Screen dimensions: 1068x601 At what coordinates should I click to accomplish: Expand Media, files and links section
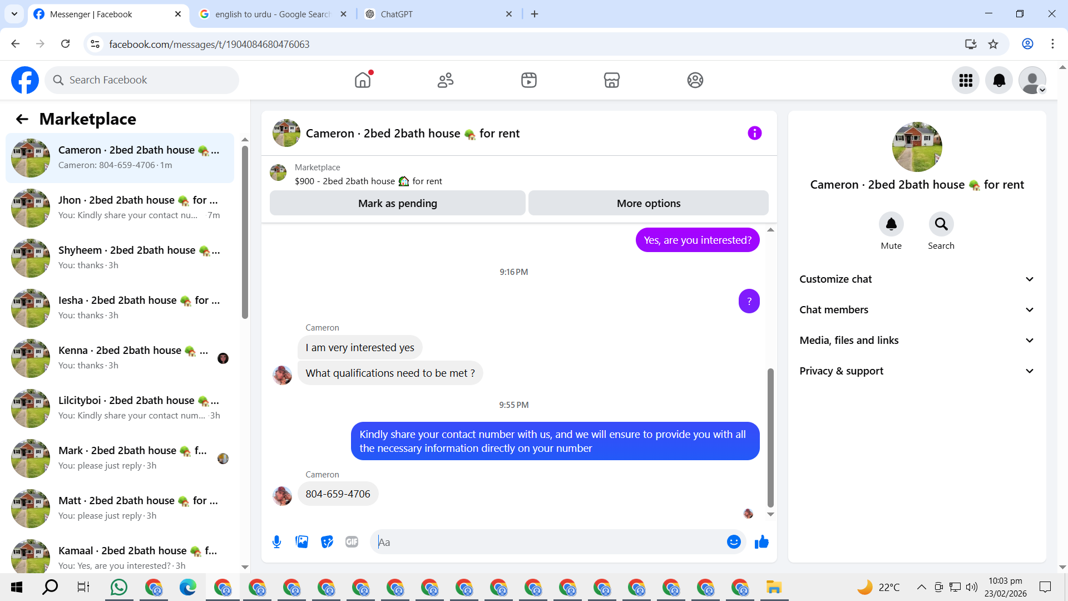click(x=917, y=341)
